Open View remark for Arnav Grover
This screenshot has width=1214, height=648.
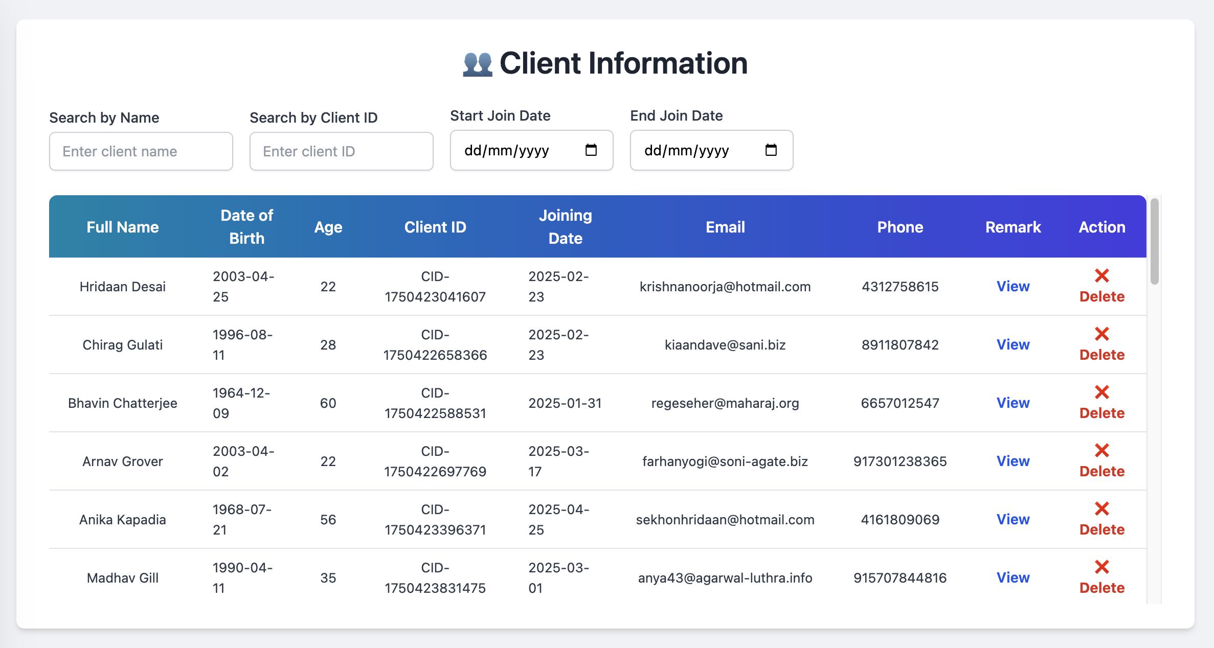point(1013,460)
